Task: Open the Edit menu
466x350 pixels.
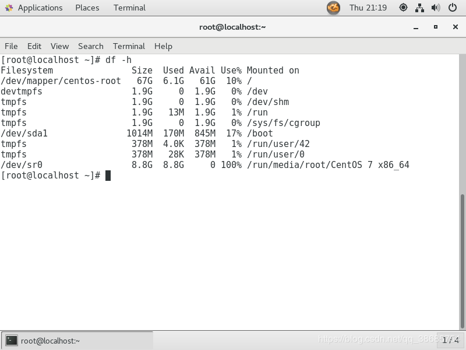Action: coord(34,47)
